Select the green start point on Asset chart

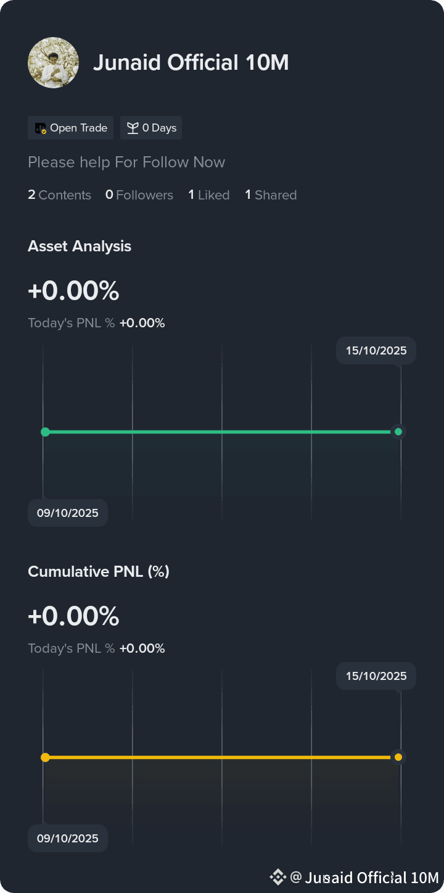coord(45,432)
